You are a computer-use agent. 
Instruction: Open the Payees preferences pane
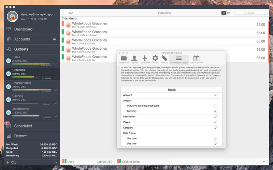pos(134,59)
